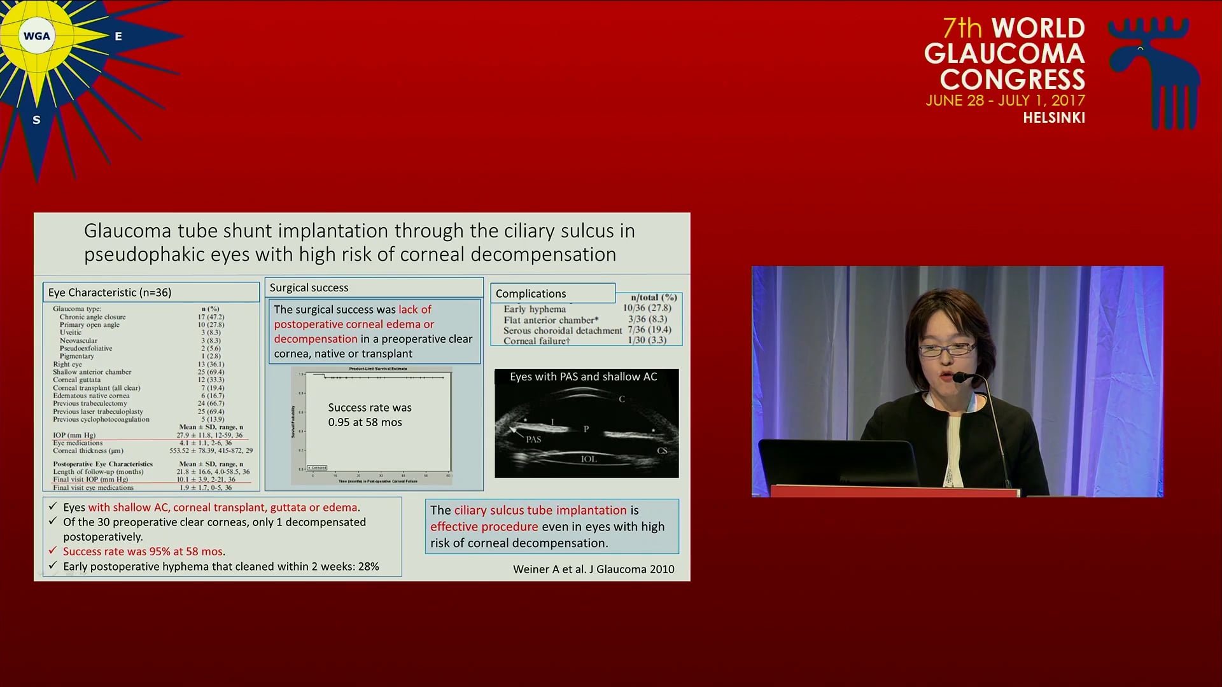
Task: Click the IOL label in ultrasound image
Action: coord(589,459)
